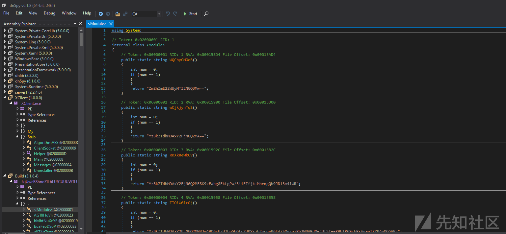Viewport: 506px width, 234px height.
Task: Click the Save All disk icon
Action: pyautogui.click(x=125, y=14)
